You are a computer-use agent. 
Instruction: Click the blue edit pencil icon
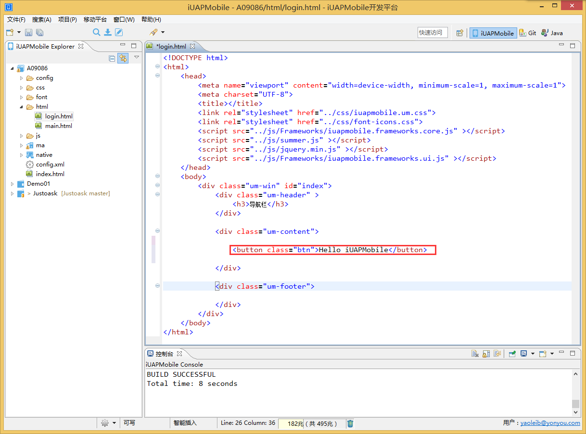pos(119,32)
